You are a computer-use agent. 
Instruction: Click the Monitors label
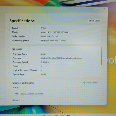18,100
